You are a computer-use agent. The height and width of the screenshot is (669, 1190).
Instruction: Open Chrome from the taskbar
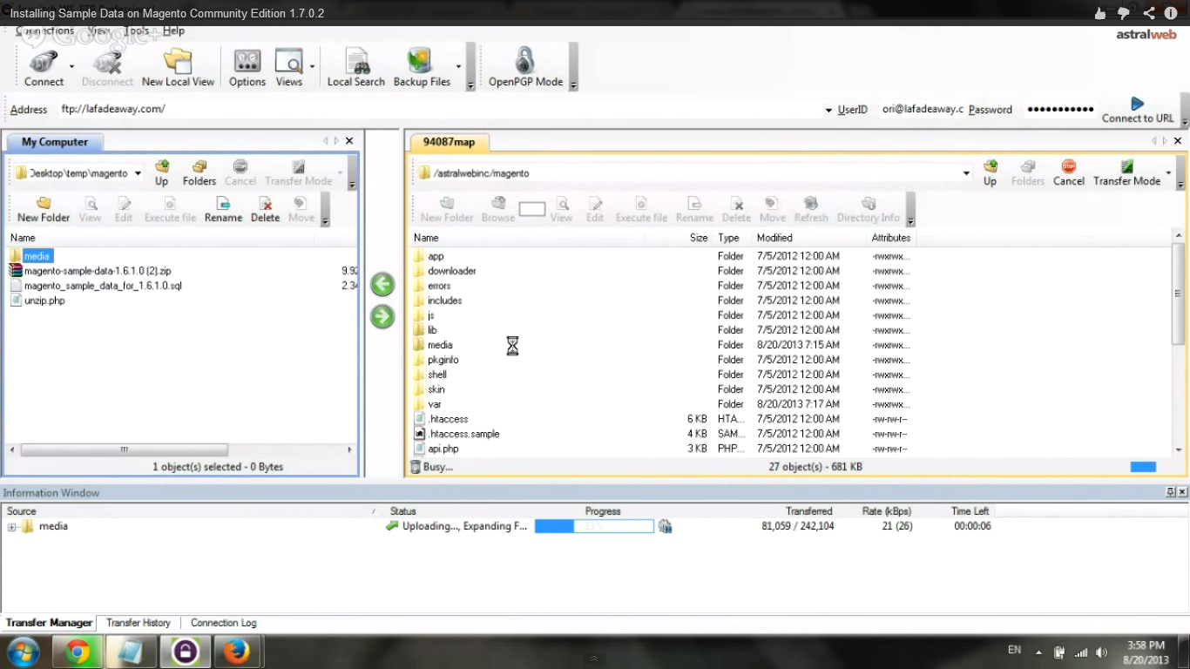click(78, 652)
